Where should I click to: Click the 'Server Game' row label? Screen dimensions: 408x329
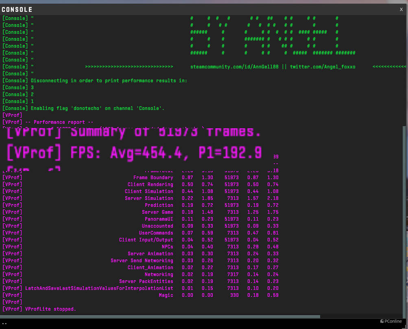pos(157,212)
